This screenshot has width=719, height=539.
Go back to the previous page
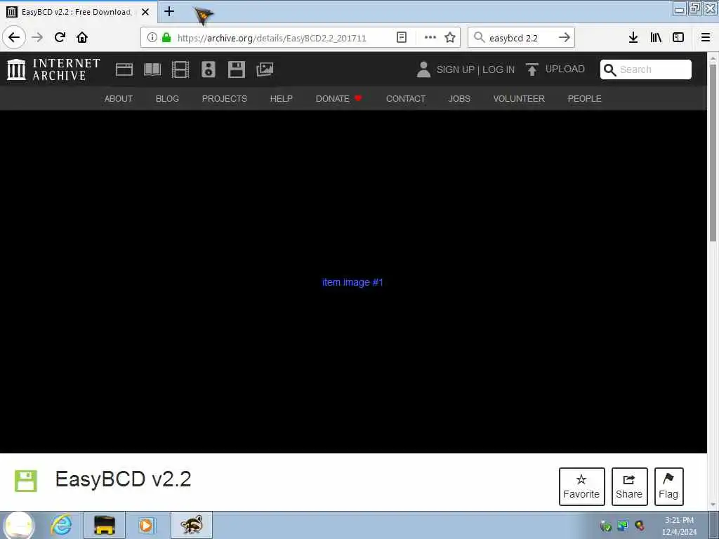click(14, 37)
